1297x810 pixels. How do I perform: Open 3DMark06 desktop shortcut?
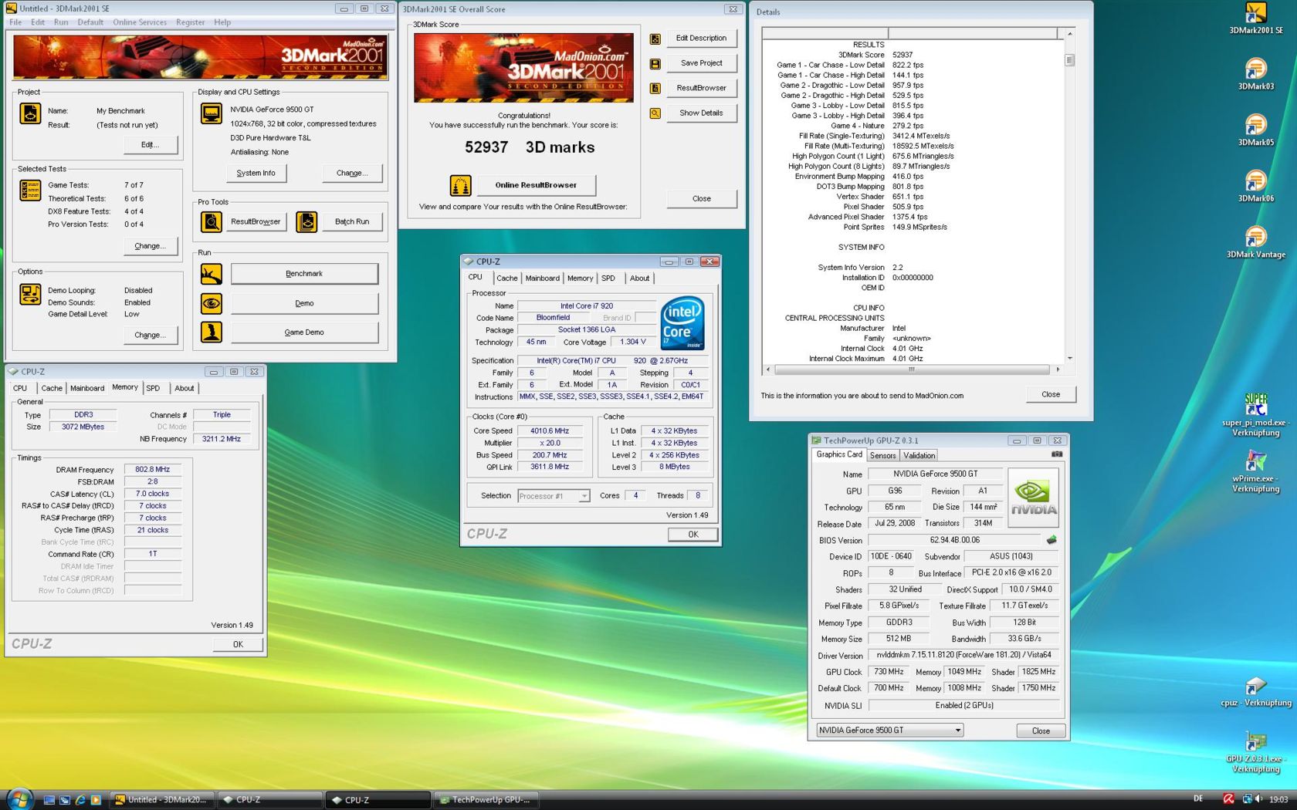pyautogui.click(x=1256, y=186)
